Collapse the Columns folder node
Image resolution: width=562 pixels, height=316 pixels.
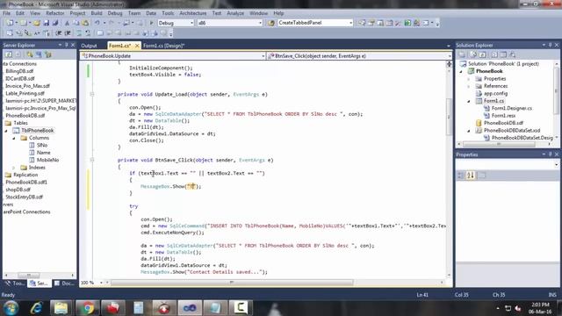pos(14,138)
